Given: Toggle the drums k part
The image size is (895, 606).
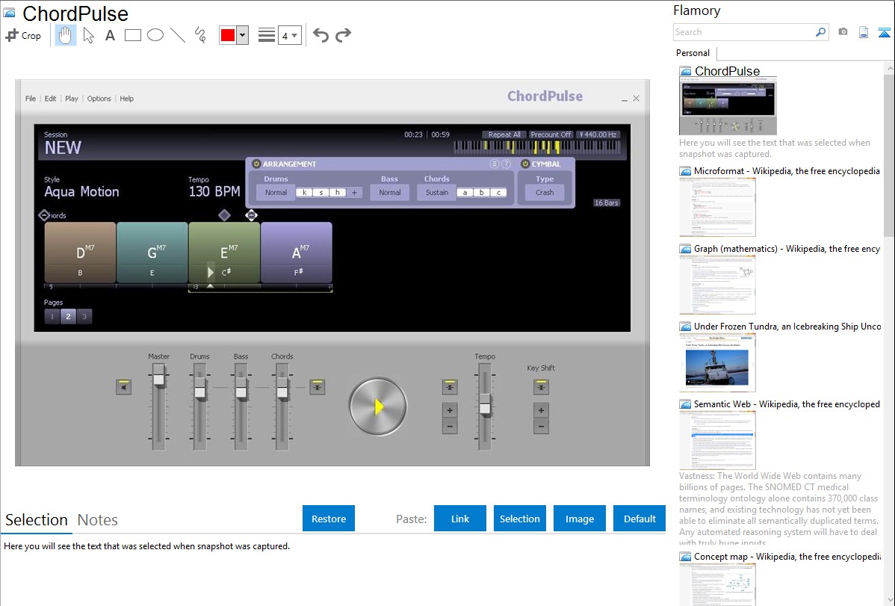Looking at the screenshot, I should click(304, 193).
